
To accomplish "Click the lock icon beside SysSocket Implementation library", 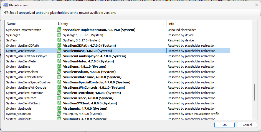I will point(59,30).
